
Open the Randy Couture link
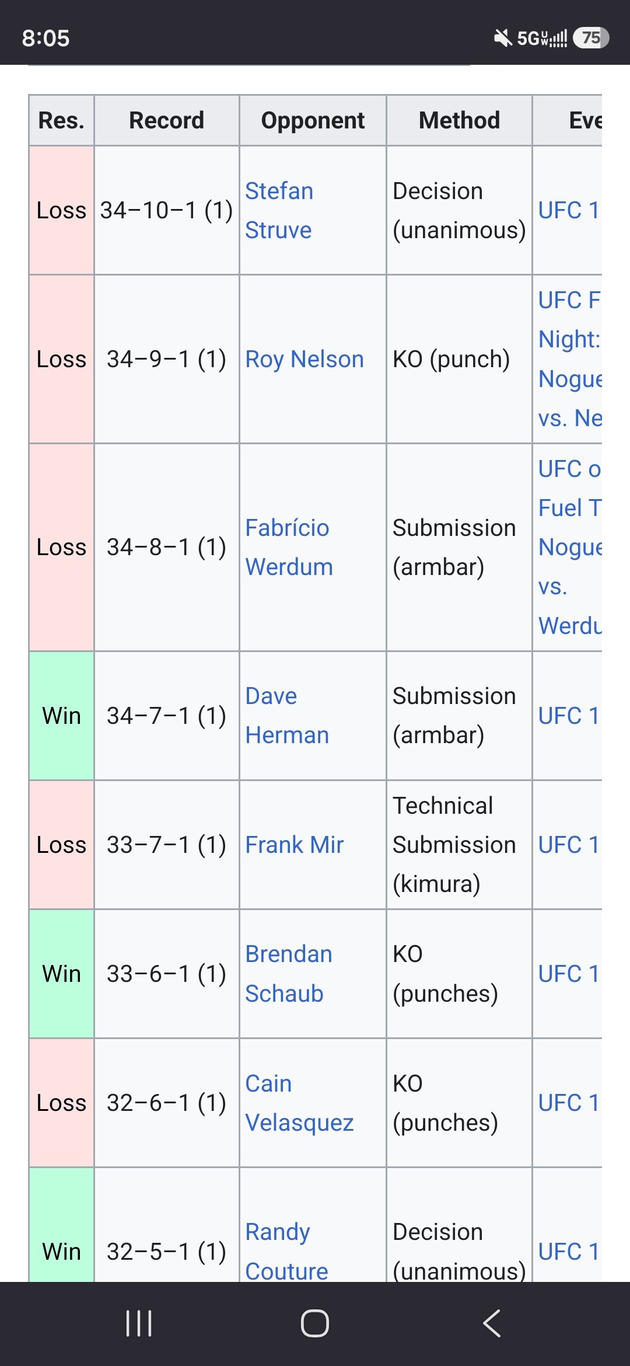pos(286,1250)
